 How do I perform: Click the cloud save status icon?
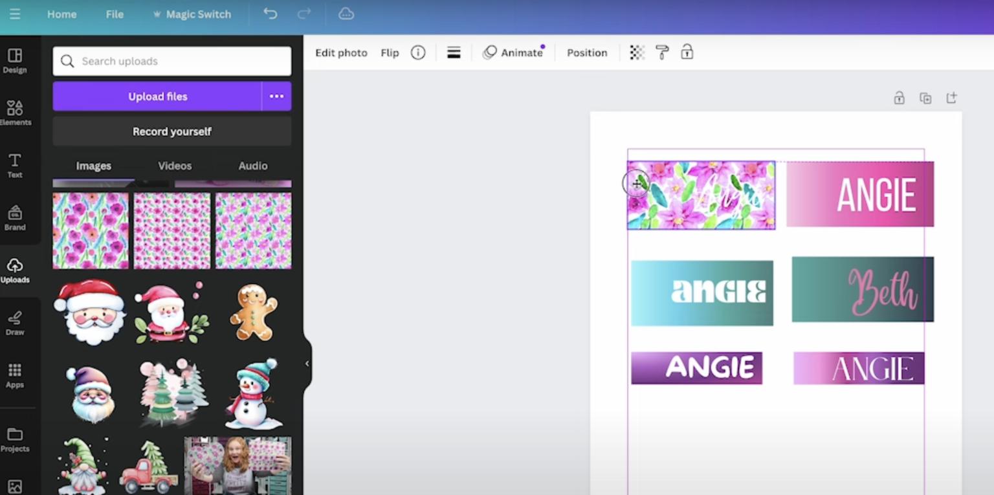pyautogui.click(x=346, y=14)
